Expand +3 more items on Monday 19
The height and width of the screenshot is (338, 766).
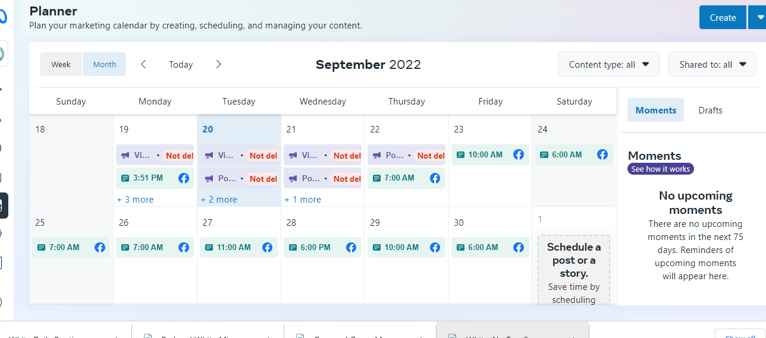pos(136,200)
